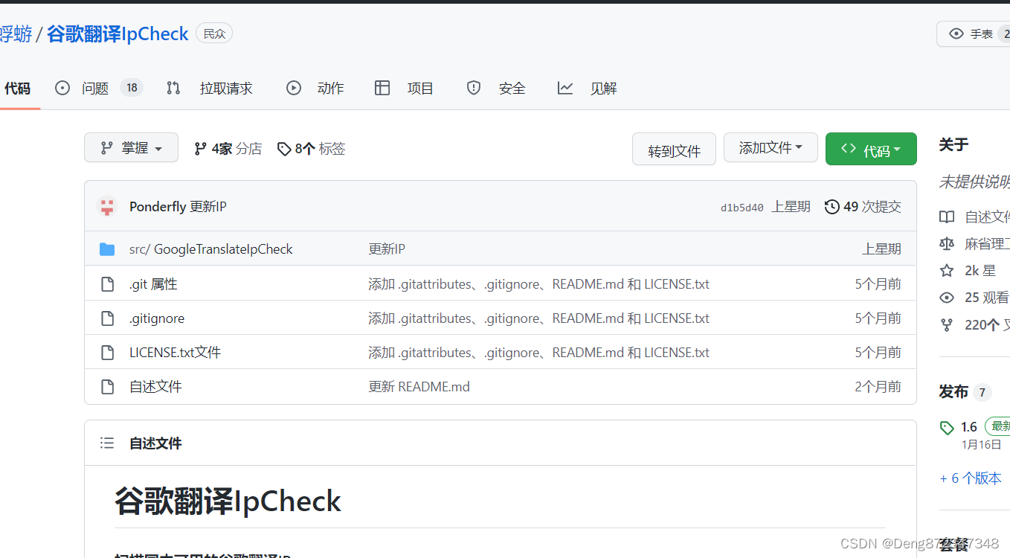Open release 1.6
1010x558 pixels.
969,427
